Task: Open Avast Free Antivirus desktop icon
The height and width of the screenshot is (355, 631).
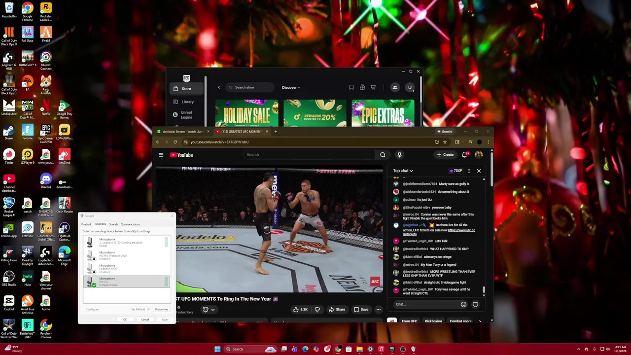Action: (x=28, y=304)
